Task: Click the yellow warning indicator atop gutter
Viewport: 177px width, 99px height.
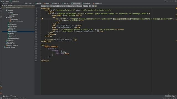Action: pos(176,8)
